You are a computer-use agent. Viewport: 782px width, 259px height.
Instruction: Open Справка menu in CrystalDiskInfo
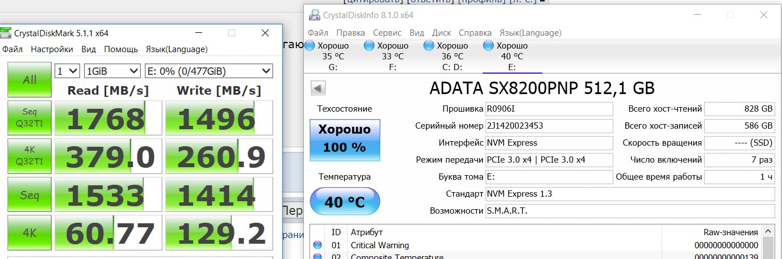coord(475,33)
